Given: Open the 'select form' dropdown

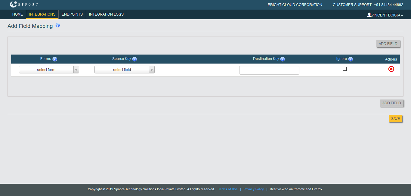Looking at the screenshot, I should (49, 70).
